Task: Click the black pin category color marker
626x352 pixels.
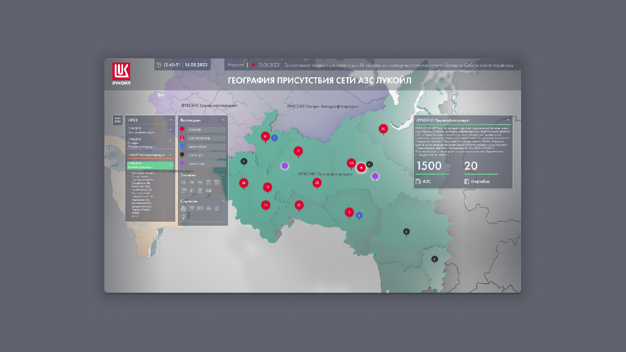Action: tap(182, 155)
